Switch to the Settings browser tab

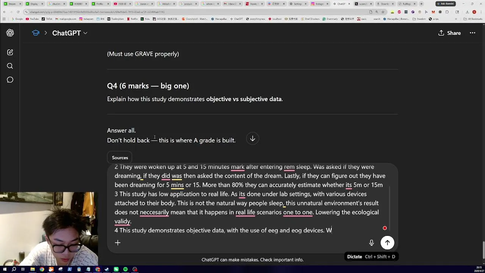pos(298,4)
